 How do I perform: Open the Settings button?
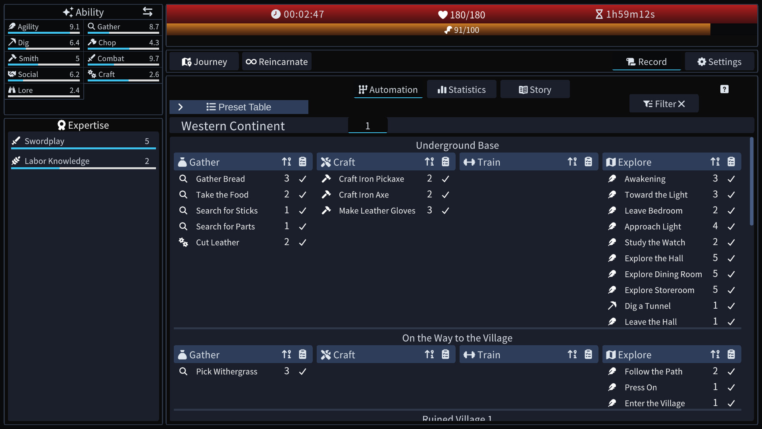[720, 62]
